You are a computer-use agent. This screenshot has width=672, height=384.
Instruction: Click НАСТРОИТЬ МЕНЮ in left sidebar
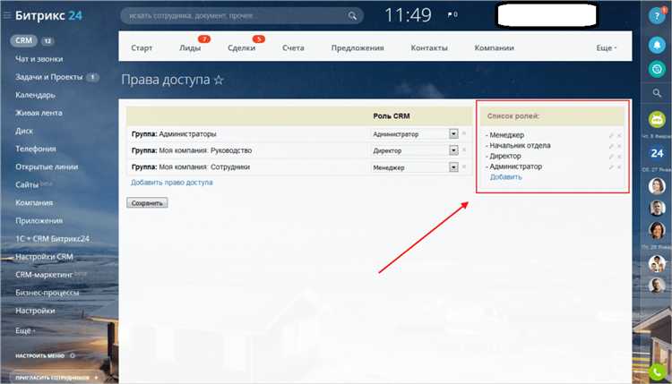pos(45,355)
